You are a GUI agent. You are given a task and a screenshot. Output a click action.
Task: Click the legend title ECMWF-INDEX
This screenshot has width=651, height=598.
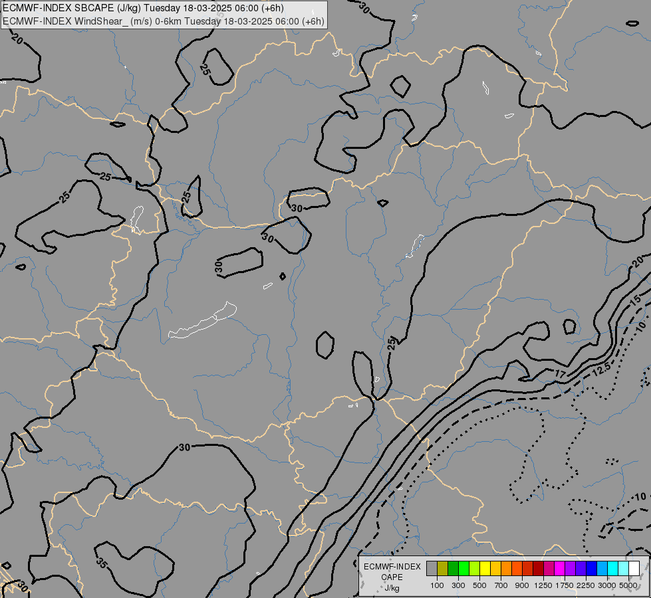pos(392,567)
